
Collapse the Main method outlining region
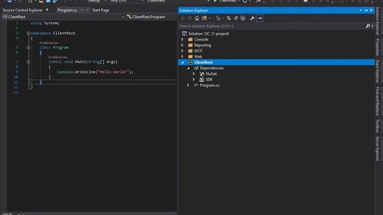(x=28, y=62)
